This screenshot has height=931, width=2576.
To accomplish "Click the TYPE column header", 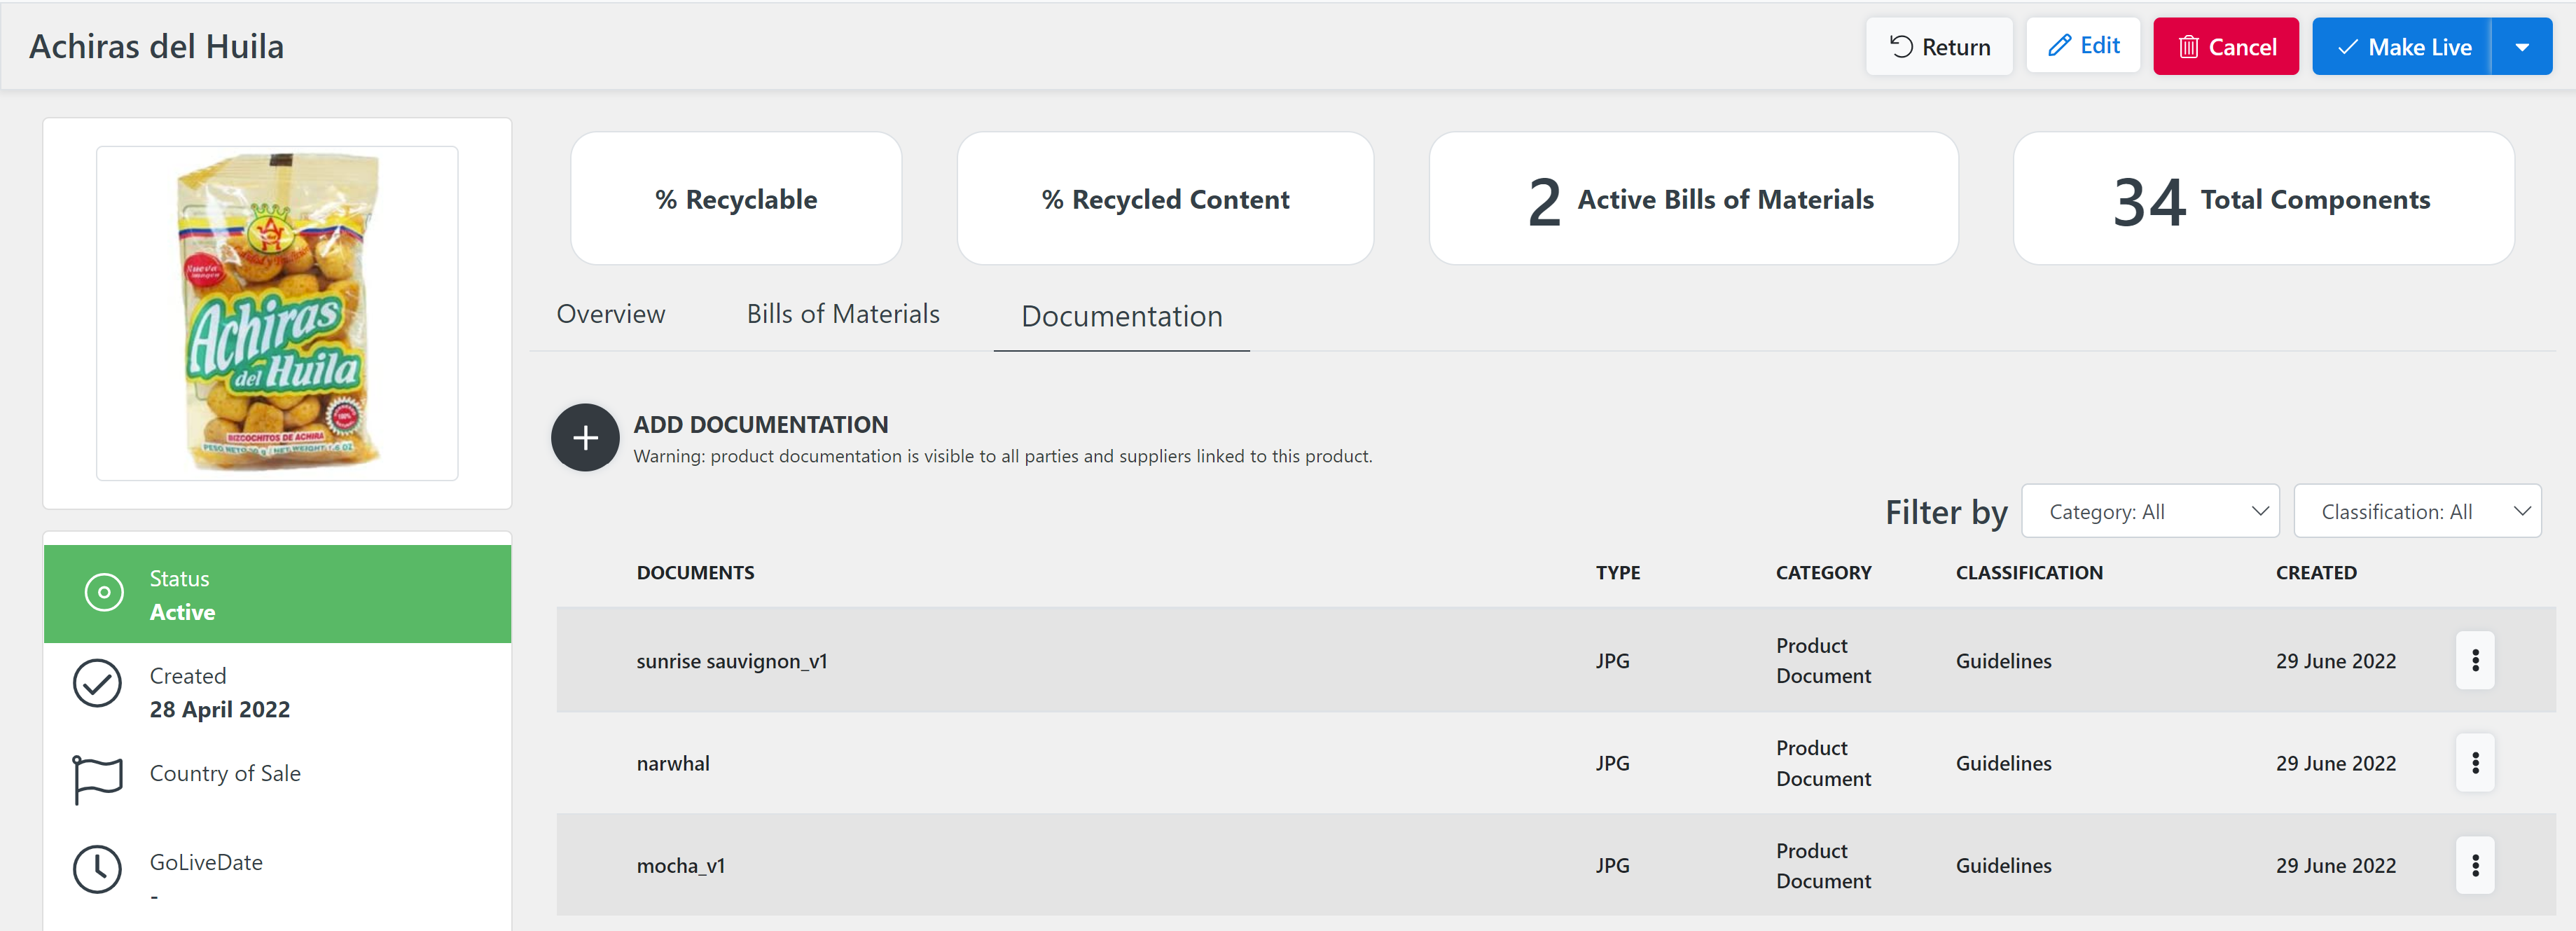I will click(1618, 572).
